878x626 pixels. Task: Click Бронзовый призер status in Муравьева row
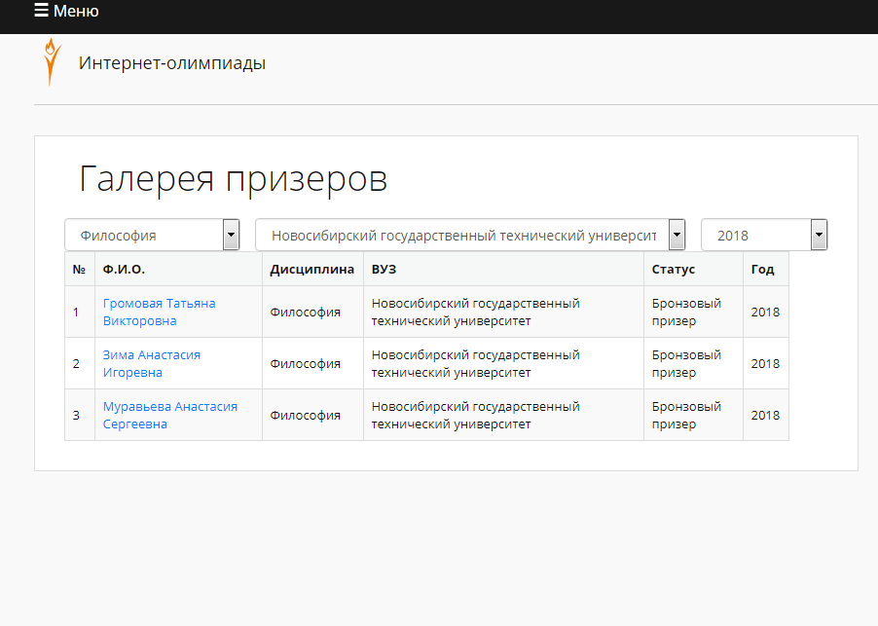pyautogui.click(x=694, y=415)
